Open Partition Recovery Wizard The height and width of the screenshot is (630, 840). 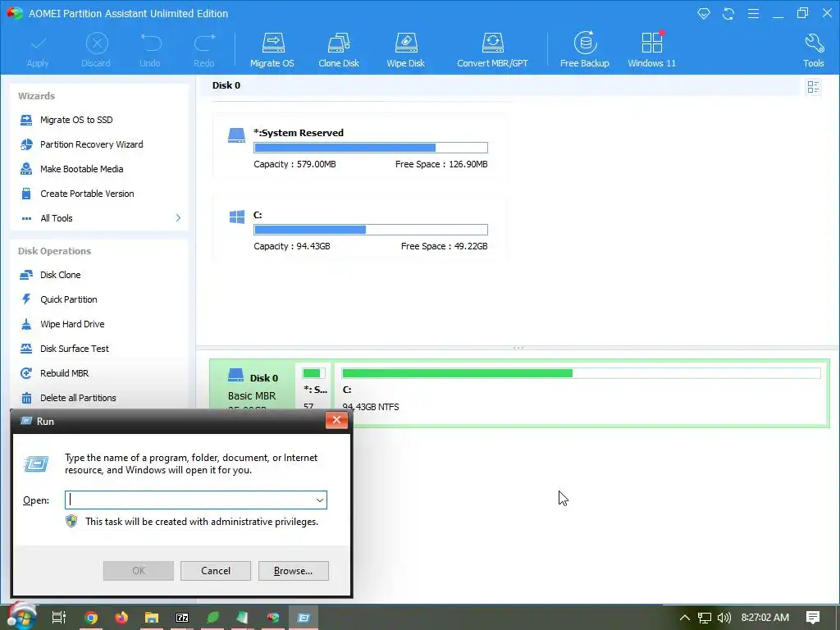(x=91, y=144)
